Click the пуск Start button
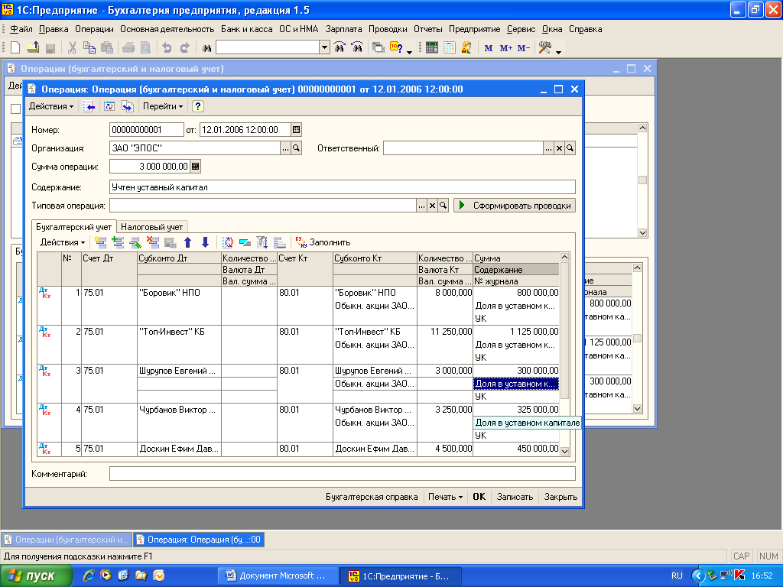Screen dimensions: 783x587 point(35,576)
